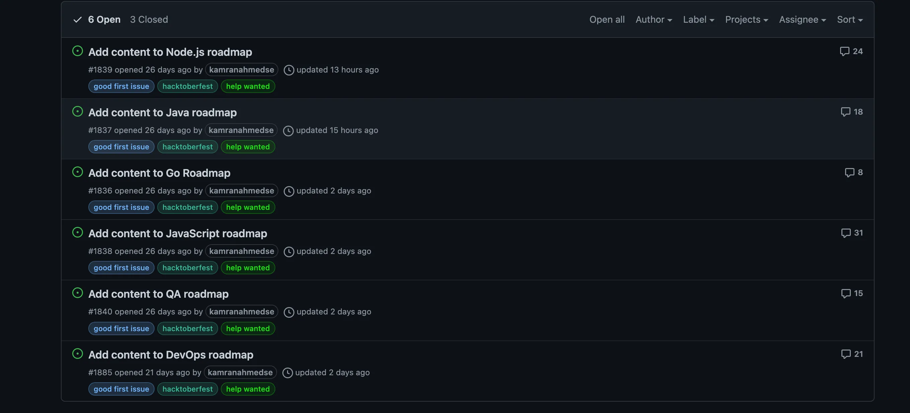Click the open issue status icon beside Node.js roadmap

pos(78,51)
